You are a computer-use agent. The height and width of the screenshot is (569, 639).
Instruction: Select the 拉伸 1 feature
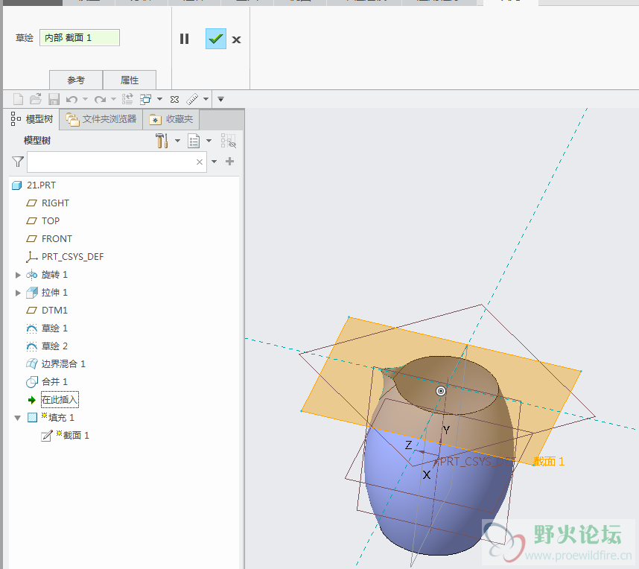click(x=54, y=293)
